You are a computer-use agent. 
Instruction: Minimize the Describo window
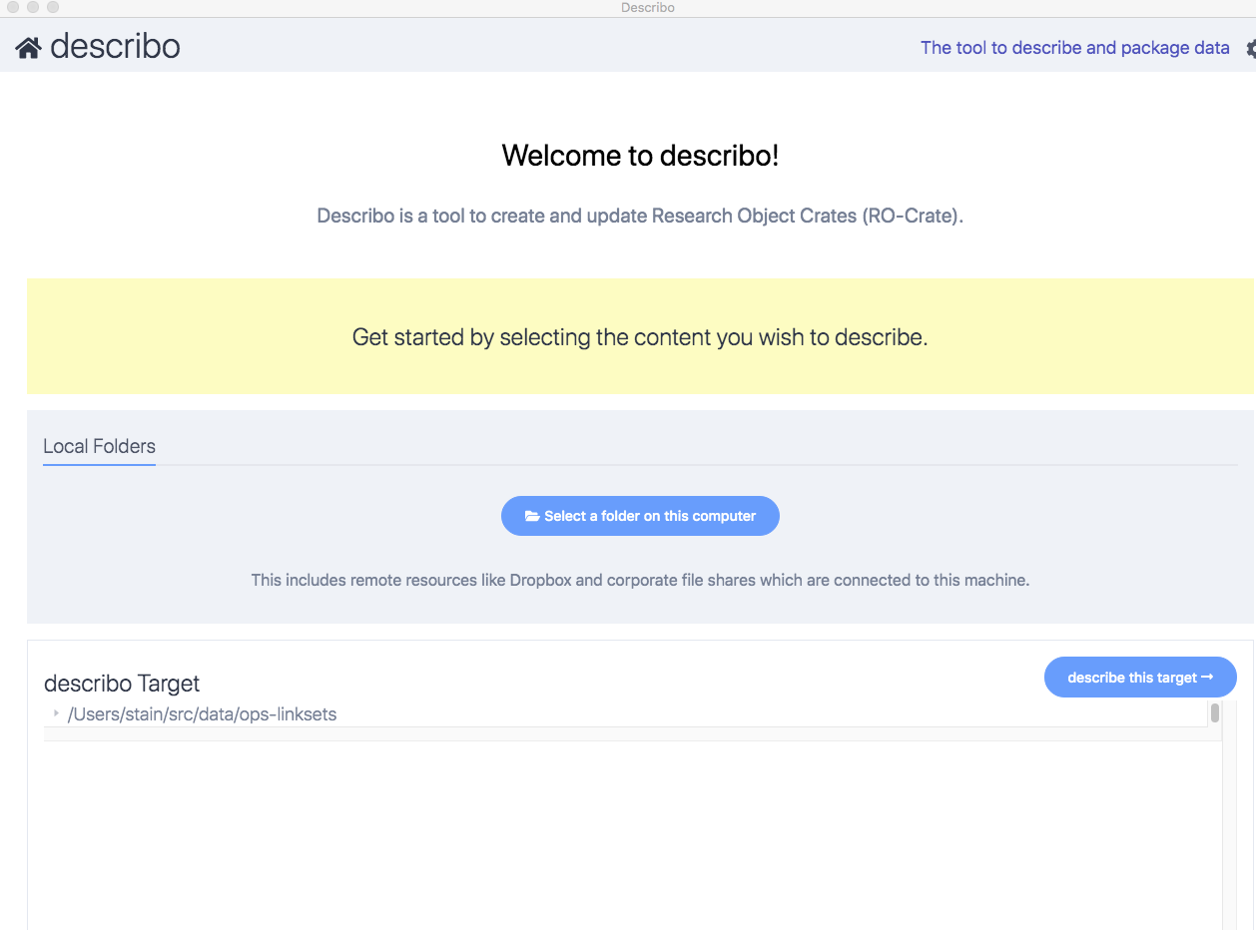[x=33, y=7]
